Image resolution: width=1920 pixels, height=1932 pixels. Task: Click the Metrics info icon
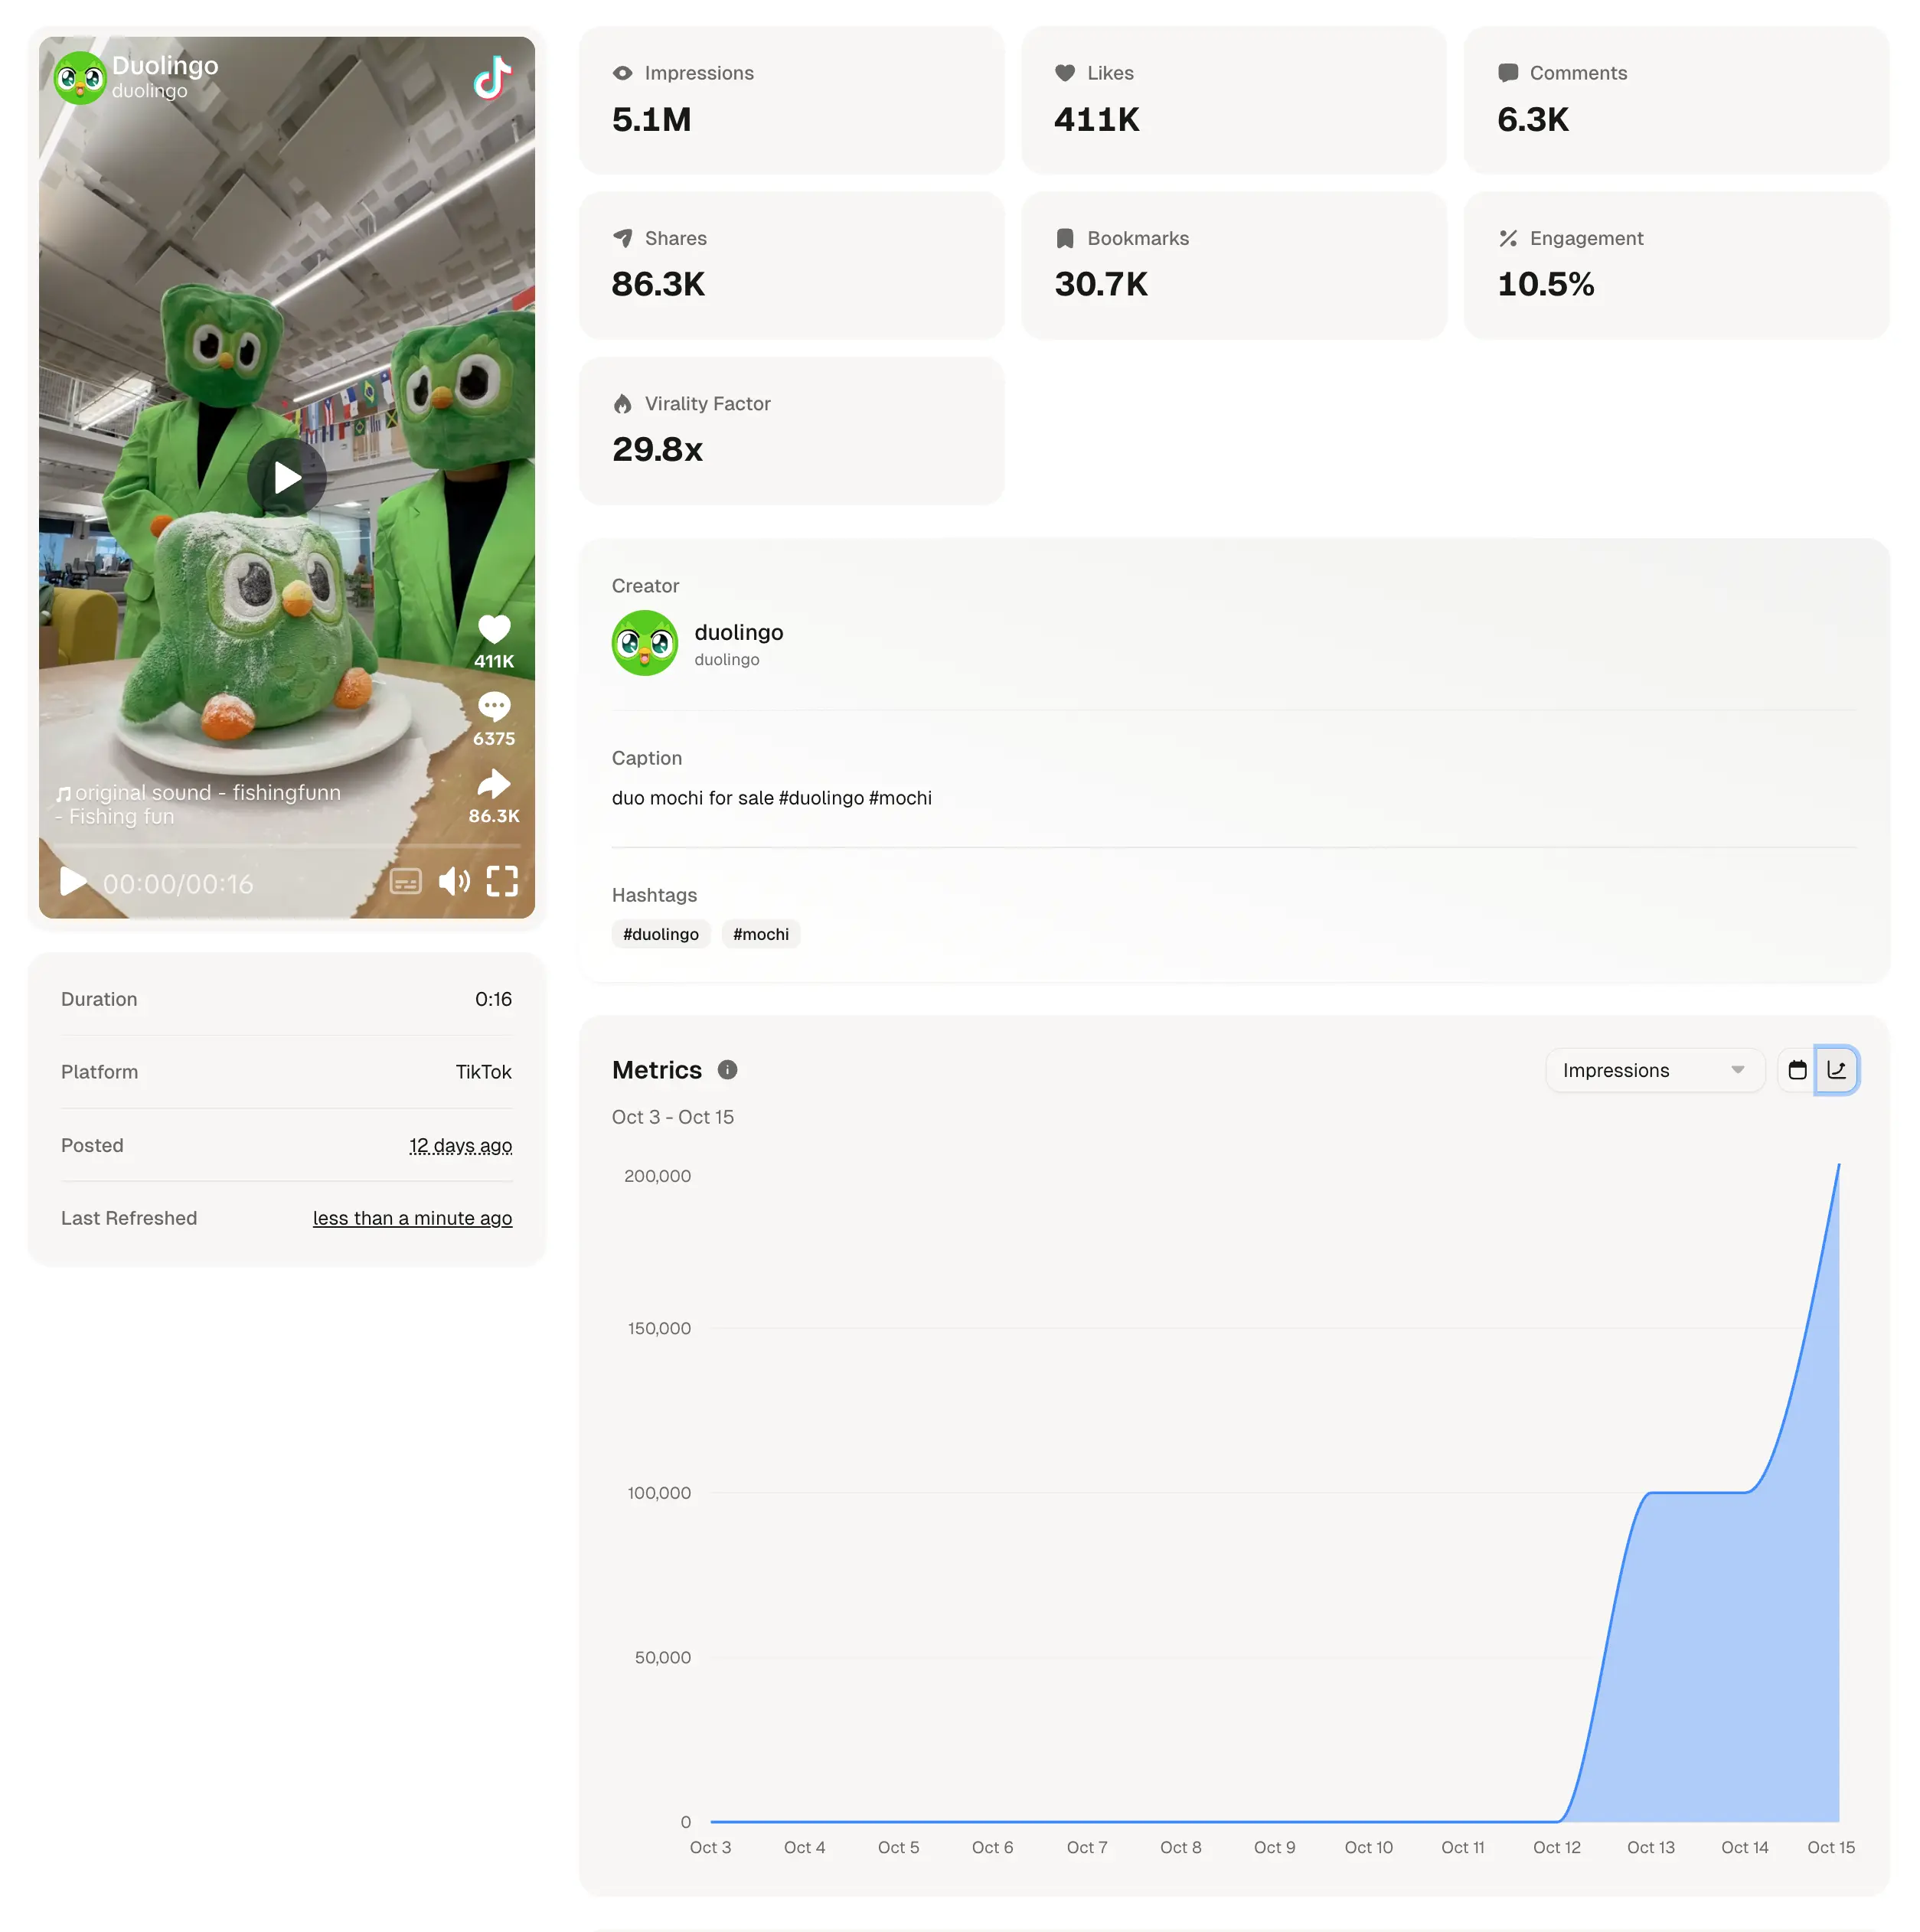[x=728, y=1070]
